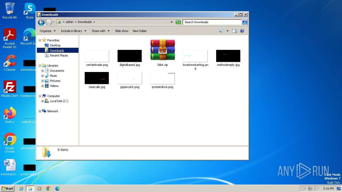Collapse the Favorites tree group

click(40, 40)
